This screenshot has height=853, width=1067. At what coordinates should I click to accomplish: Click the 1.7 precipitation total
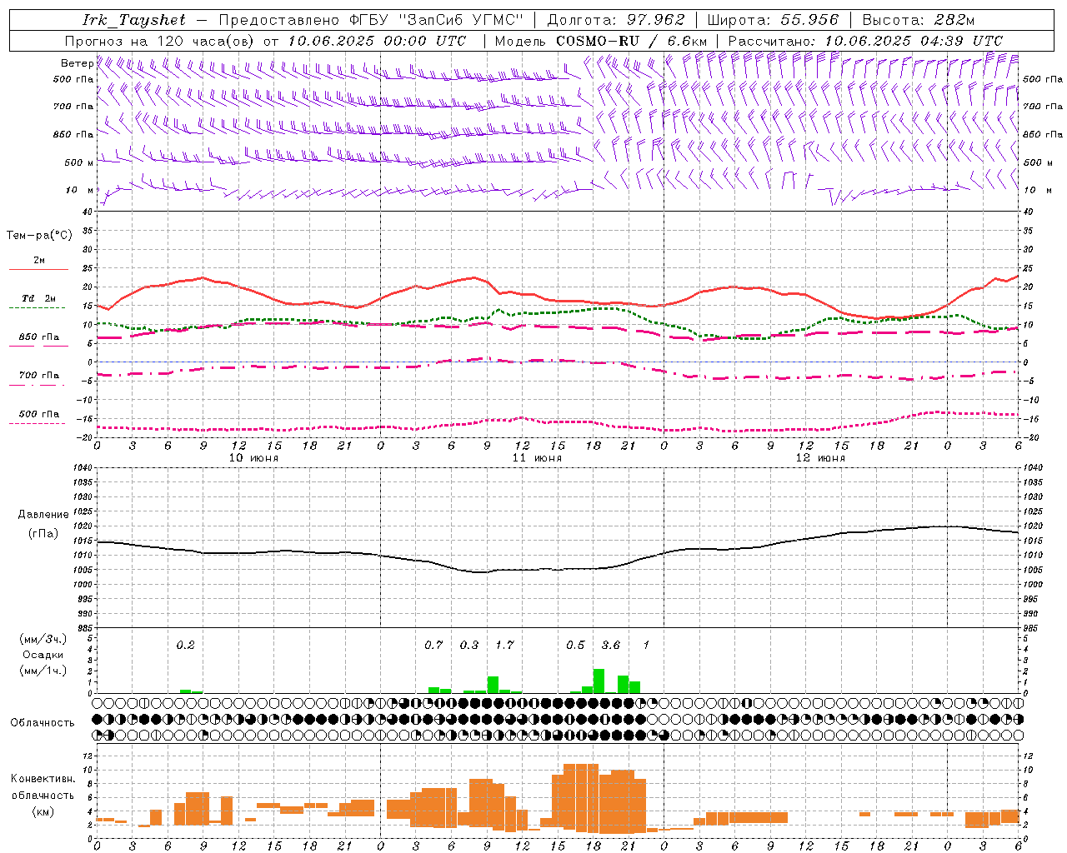point(504,646)
